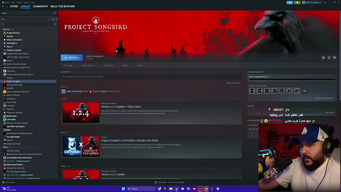
Task: Open the View menu
Action: (x=13, y=2)
